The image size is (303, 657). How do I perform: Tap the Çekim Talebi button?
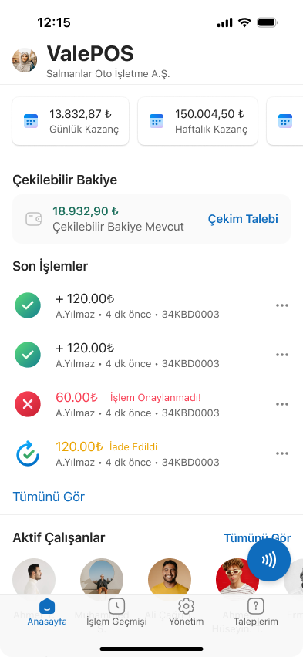coord(243,219)
